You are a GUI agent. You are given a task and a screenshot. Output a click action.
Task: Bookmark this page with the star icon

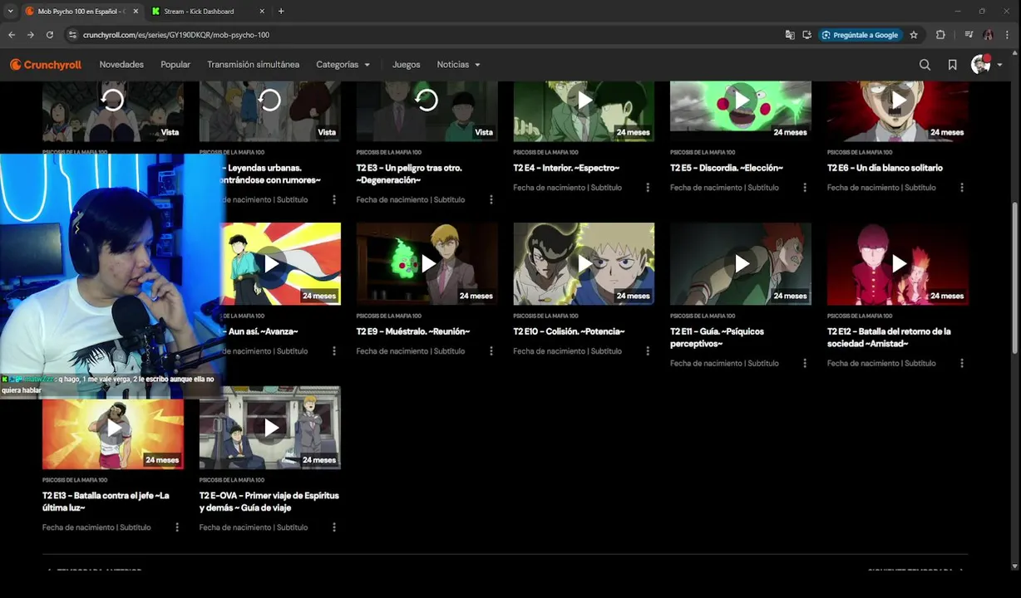tap(914, 35)
